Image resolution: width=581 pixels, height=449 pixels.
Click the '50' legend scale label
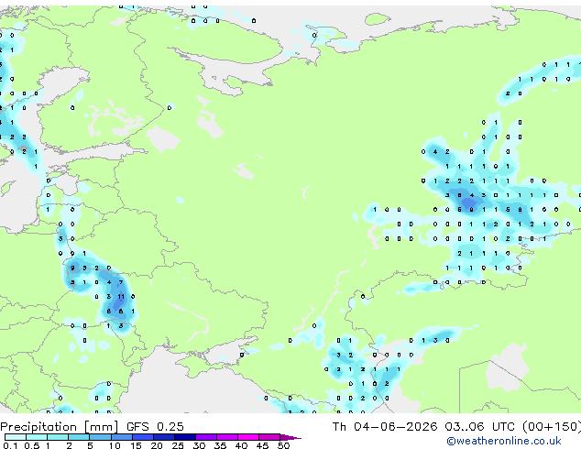(283, 445)
